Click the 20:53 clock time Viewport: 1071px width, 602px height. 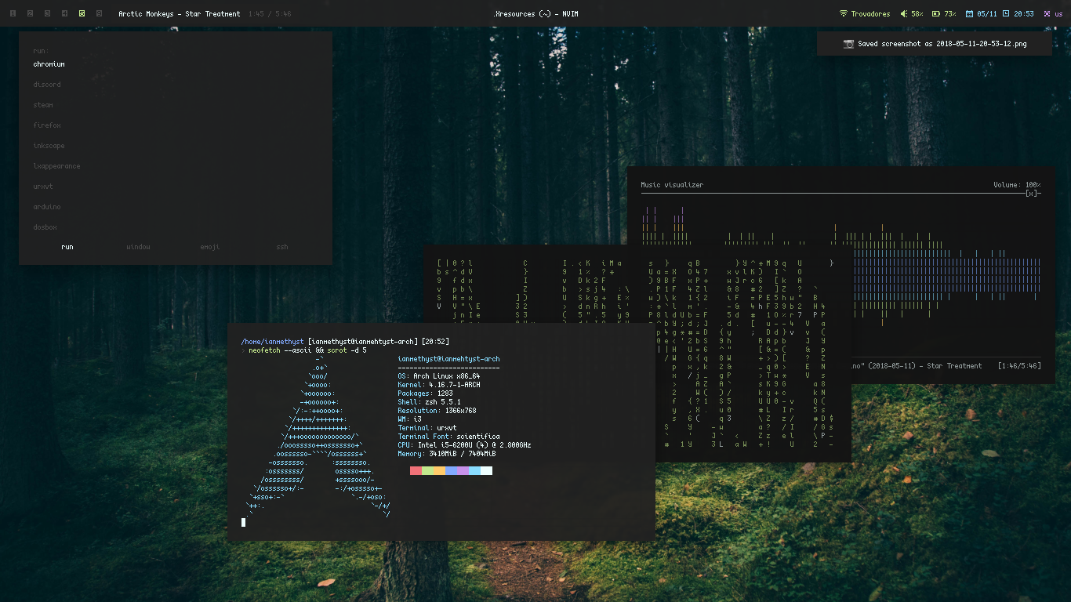click(1024, 14)
